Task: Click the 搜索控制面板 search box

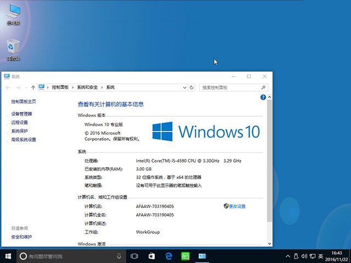Action: pyautogui.click(x=230, y=87)
